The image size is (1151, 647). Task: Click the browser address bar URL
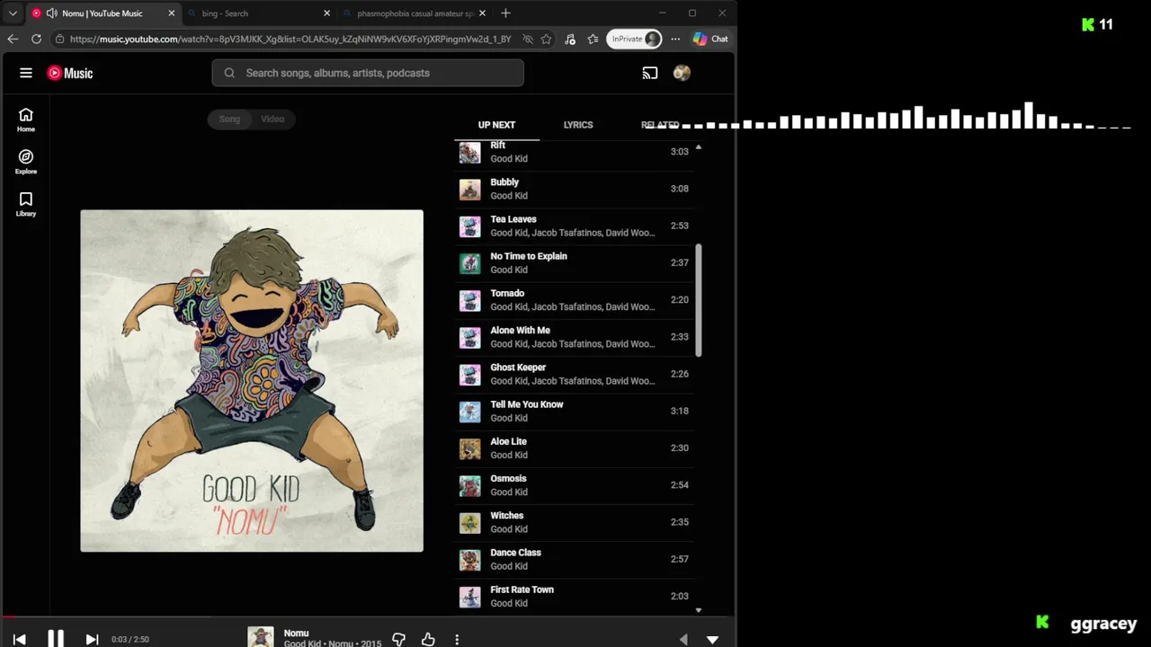point(290,39)
